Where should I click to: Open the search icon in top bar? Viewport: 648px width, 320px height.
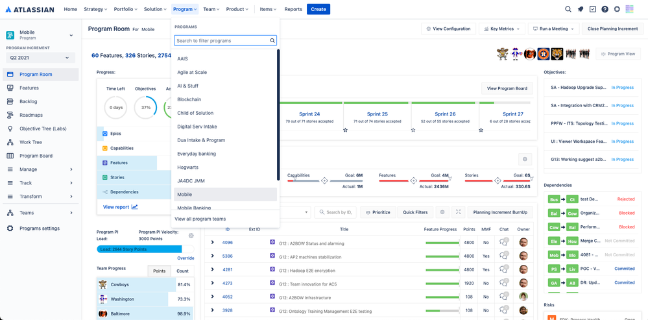568,9
